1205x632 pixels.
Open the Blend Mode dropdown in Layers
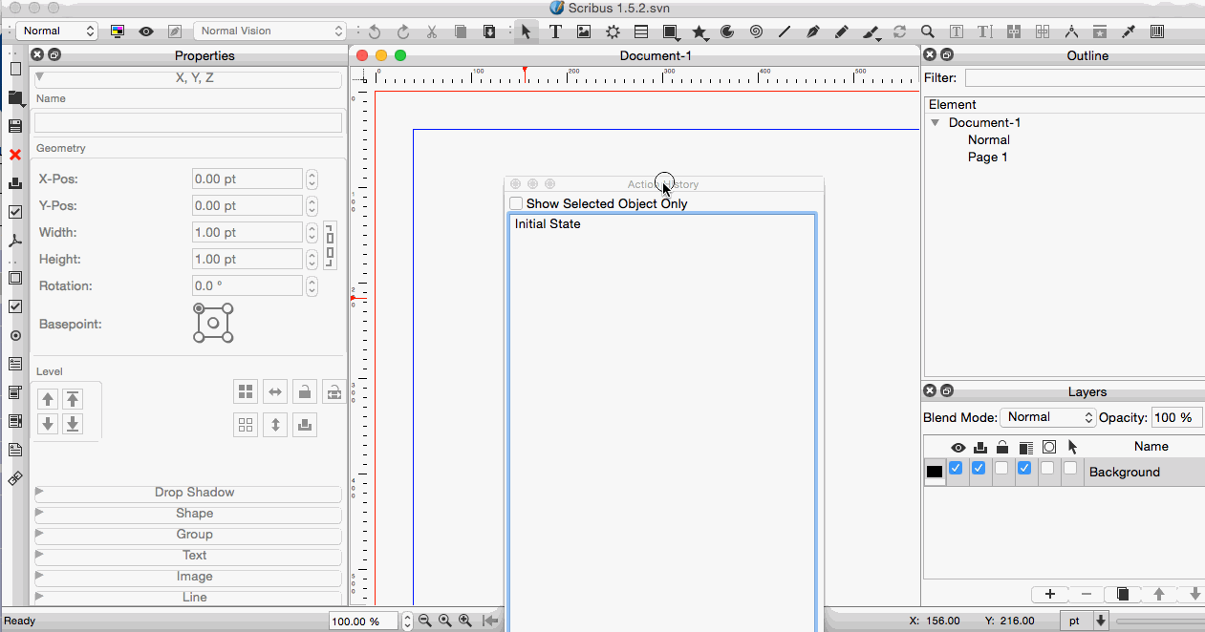pos(1047,417)
